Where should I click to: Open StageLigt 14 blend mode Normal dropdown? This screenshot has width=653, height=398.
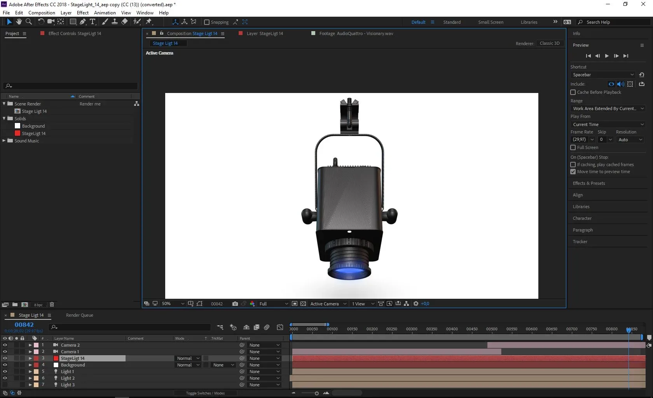[x=188, y=358]
